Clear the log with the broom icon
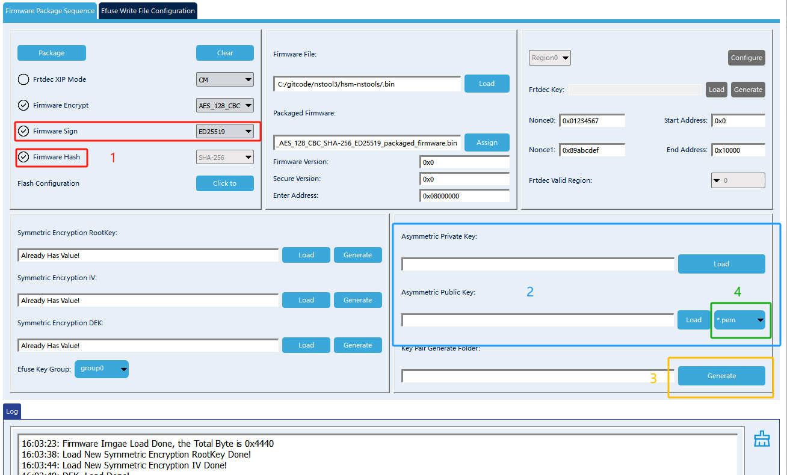The image size is (787, 475). point(762,439)
